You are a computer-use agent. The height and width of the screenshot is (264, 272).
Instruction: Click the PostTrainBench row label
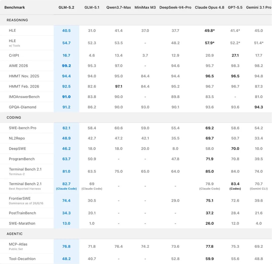coord(22,213)
